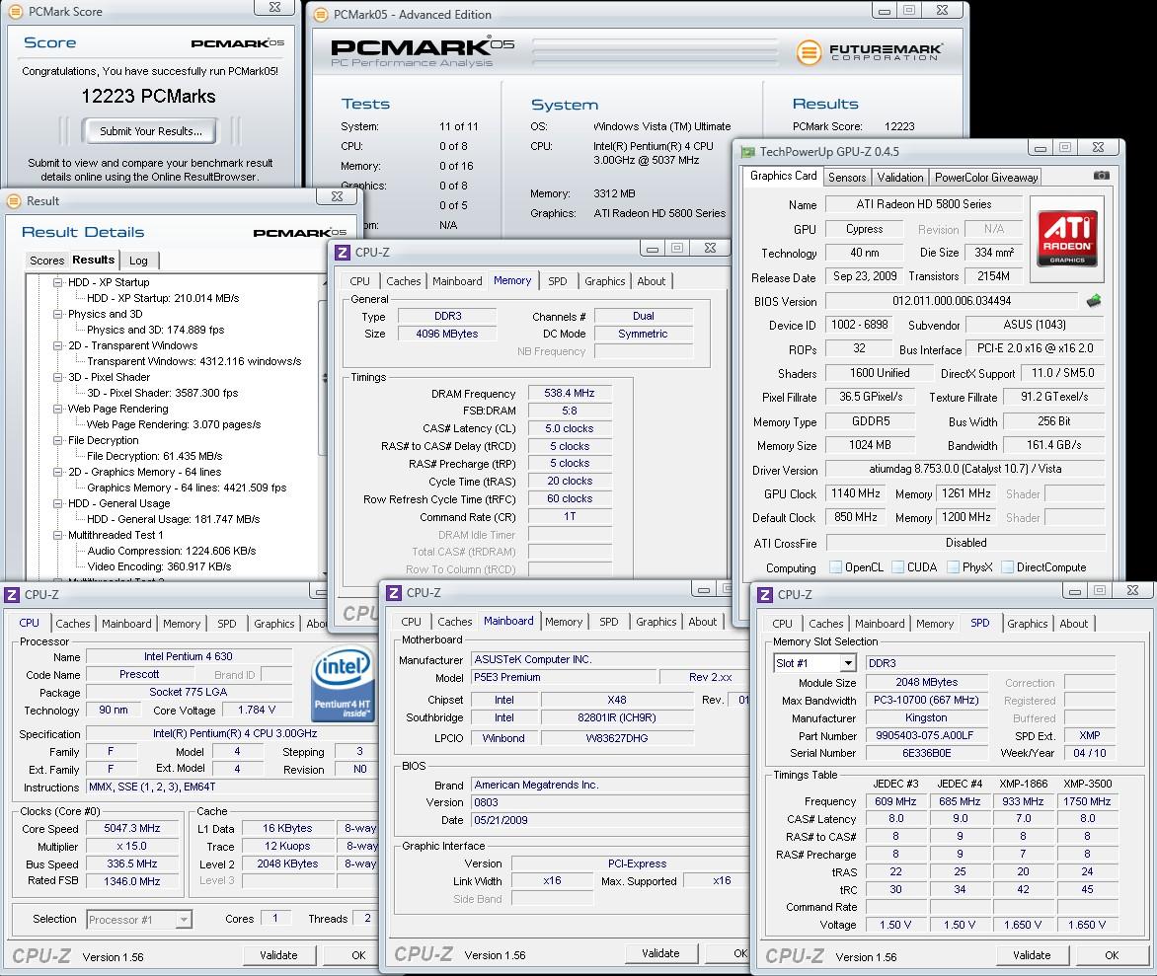
Task: Click Validate in CPU-Z Mainboard window
Action: pyautogui.click(x=660, y=953)
